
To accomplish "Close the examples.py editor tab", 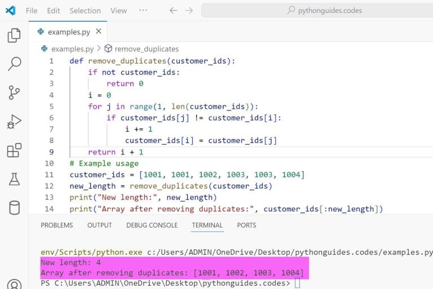I will pyautogui.click(x=99, y=32).
